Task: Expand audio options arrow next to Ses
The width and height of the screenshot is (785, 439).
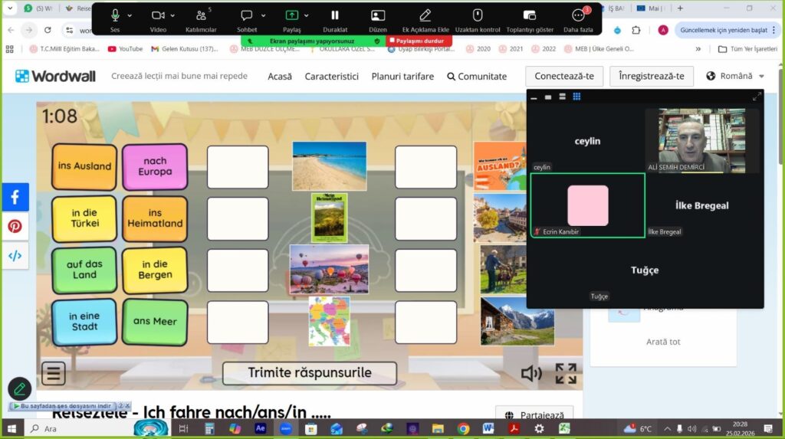Action: (130, 15)
